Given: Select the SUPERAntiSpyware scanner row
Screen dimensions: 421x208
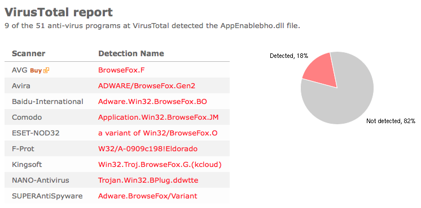Looking at the screenshot, I should click(117, 196).
